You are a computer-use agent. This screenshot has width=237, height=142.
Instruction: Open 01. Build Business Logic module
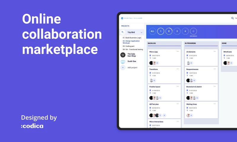pos(132,38)
